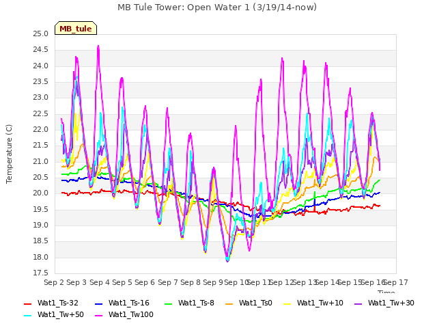Image resolution: width=437 pixels, height=328 pixels.
Task: Click the 21.0 y-axis tick label
Action: (x=40, y=162)
